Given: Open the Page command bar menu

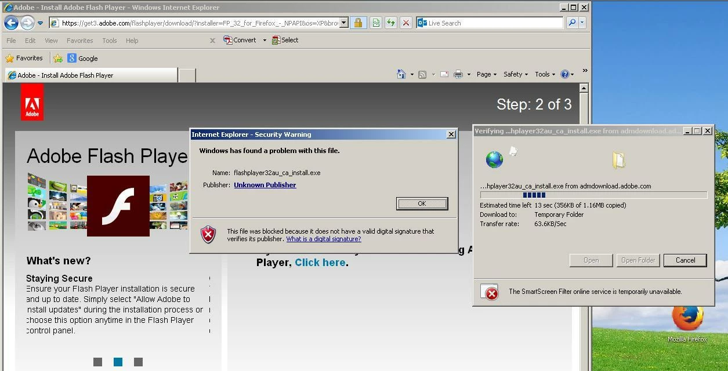Looking at the screenshot, I should click(x=487, y=74).
